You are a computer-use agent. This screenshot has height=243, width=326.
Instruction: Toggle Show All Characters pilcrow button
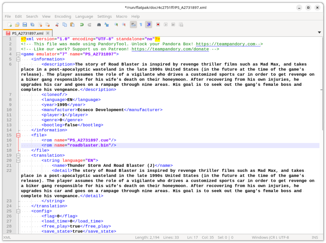141,25
